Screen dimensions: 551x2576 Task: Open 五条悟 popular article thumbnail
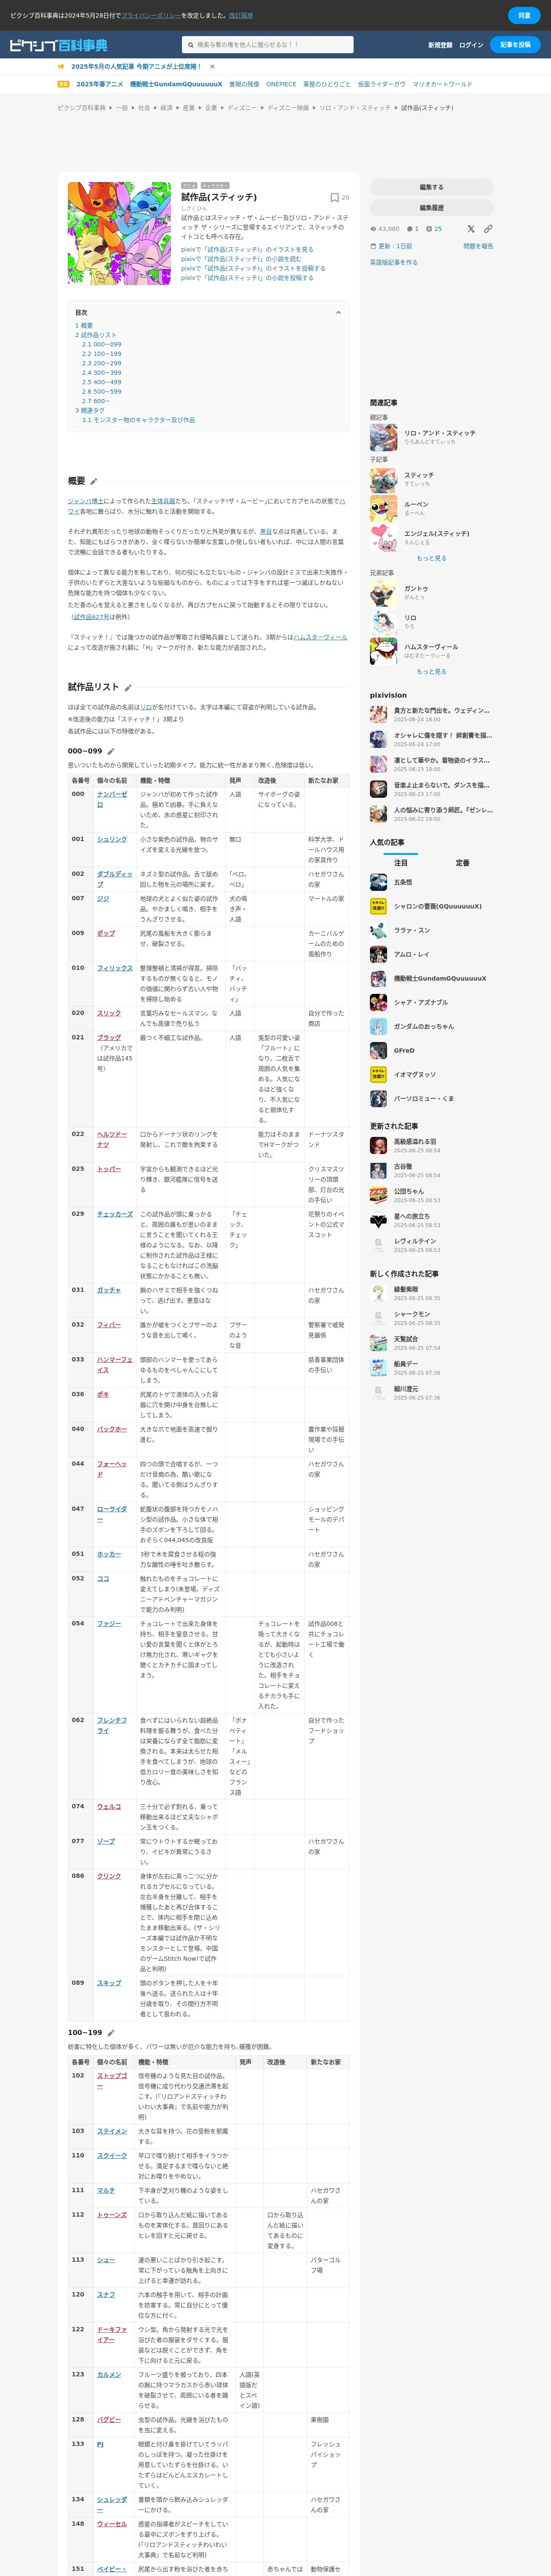tap(378, 882)
